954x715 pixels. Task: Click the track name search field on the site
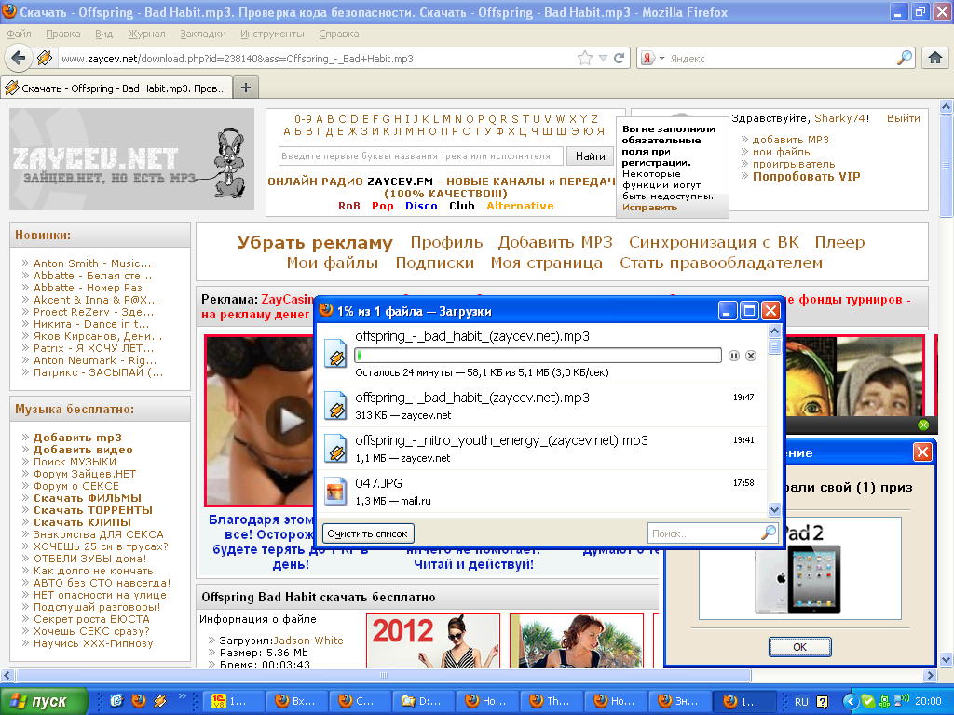tap(420, 156)
